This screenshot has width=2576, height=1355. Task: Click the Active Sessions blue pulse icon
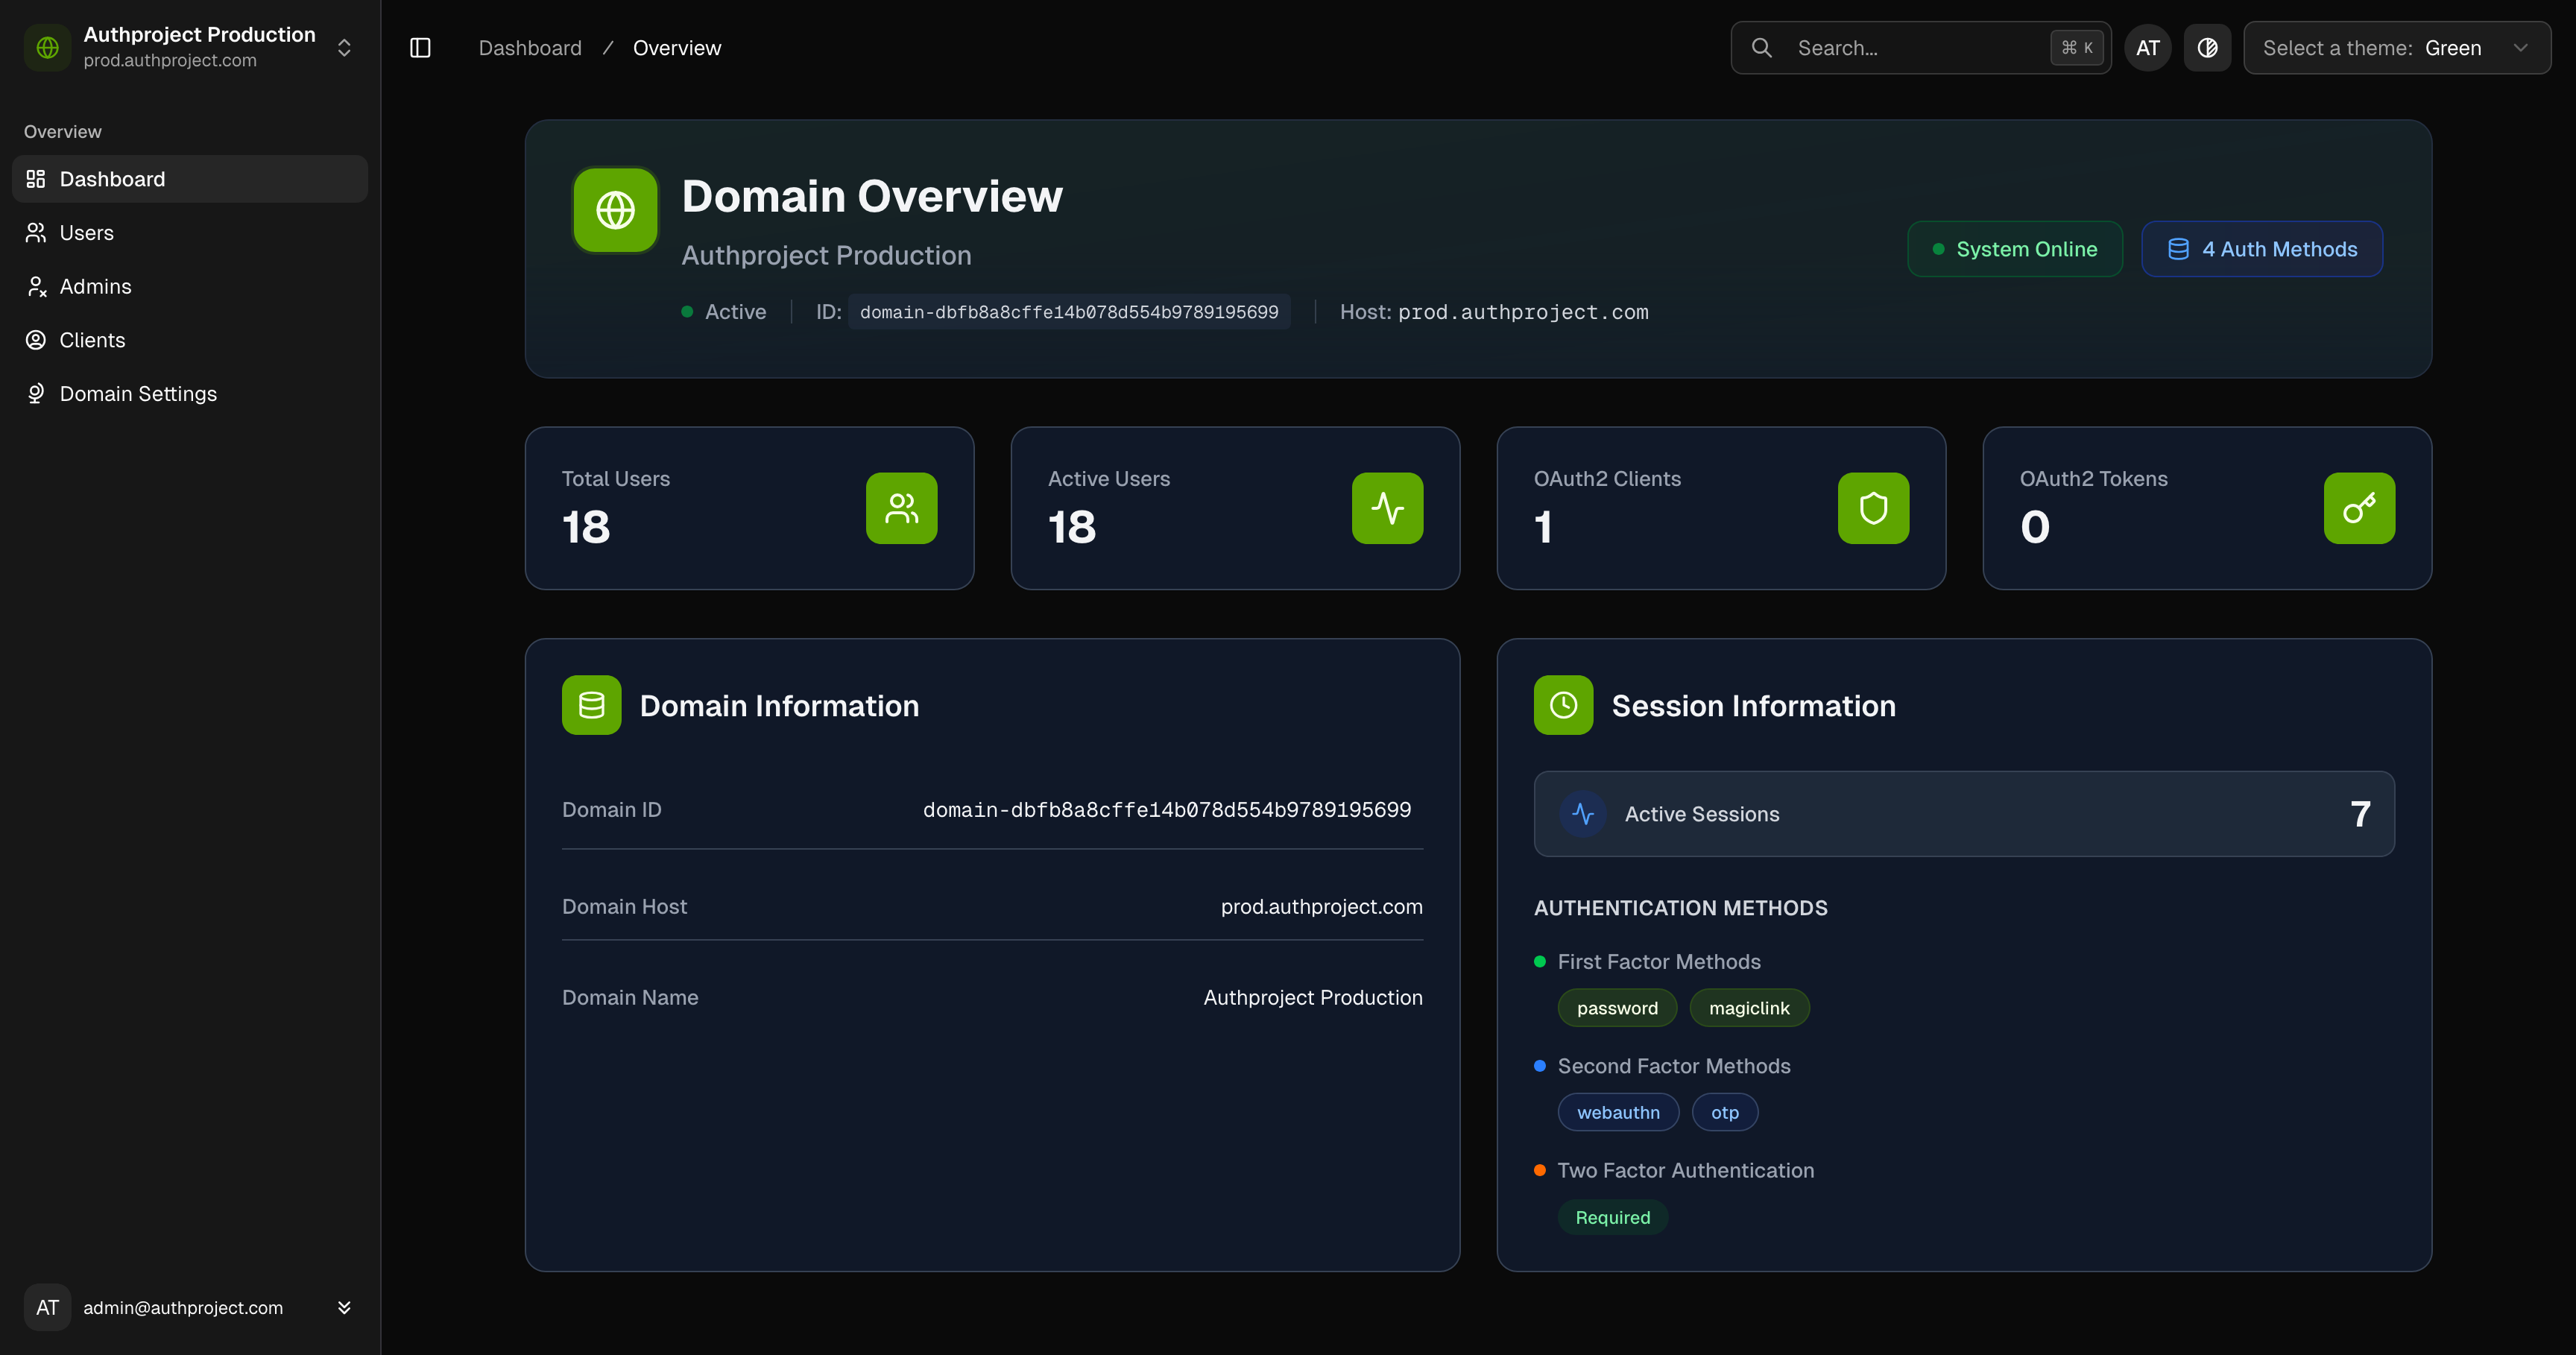click(x=1583, y=814)
